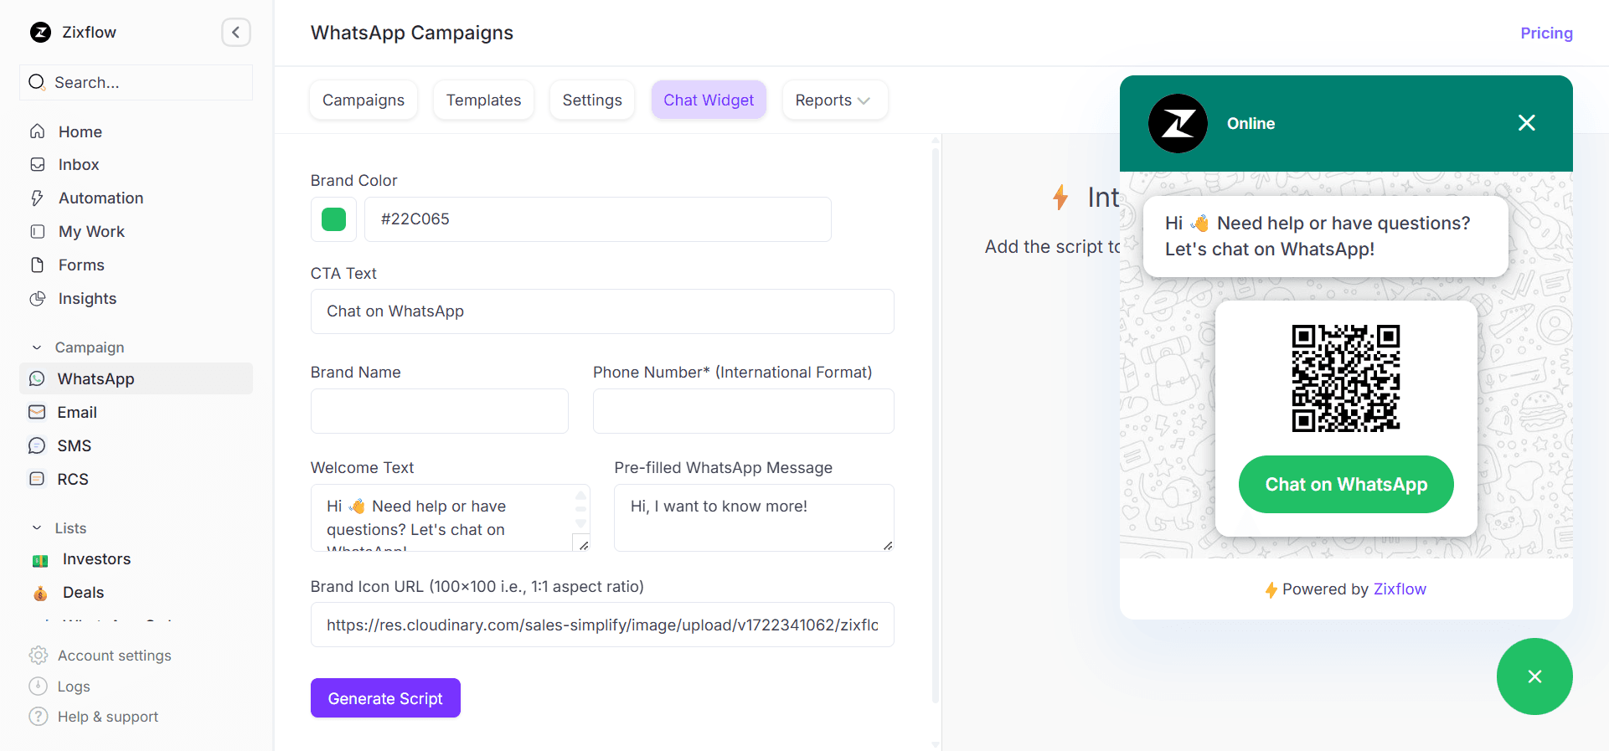Switch to the Templates tab
Viewport: 1609px width, 751px height.
[483, 100]
